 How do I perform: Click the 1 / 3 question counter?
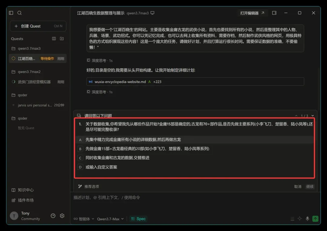[304, 116]
